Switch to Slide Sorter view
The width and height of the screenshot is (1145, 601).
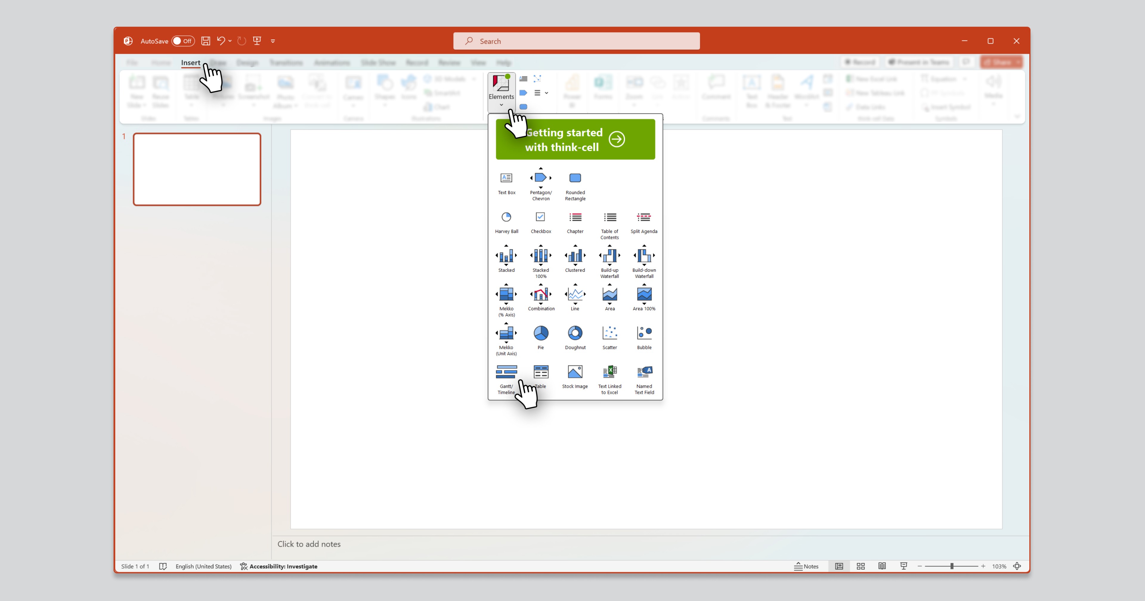click(861, 566)
